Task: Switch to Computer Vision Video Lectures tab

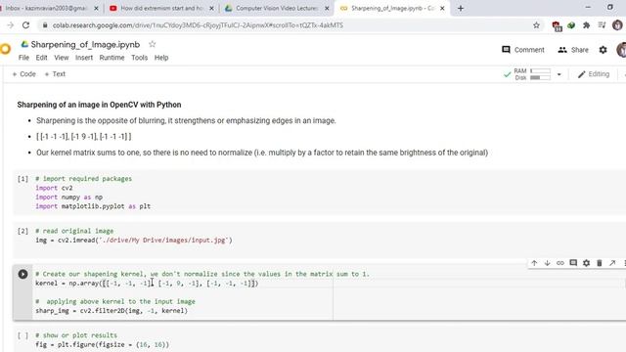Action: coord(276,8)
